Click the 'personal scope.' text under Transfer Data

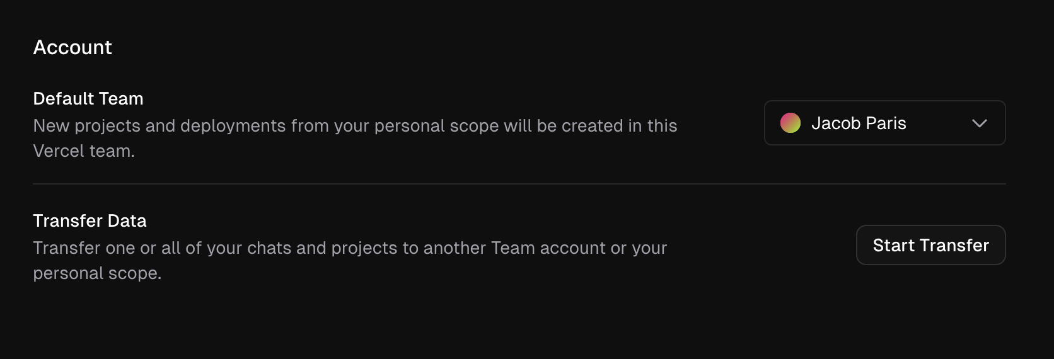(x=97, y=273)
